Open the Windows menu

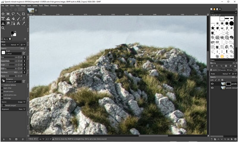pyautogui.click(x=54, y=6)
